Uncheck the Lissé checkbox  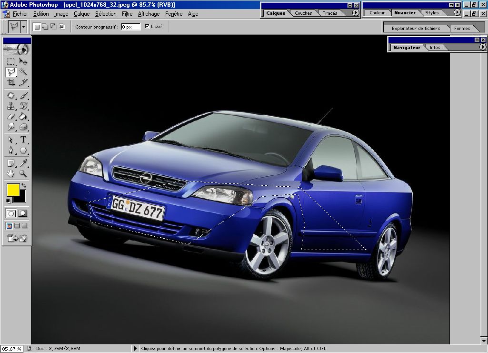pyautogui.click(x=147, y=27)
